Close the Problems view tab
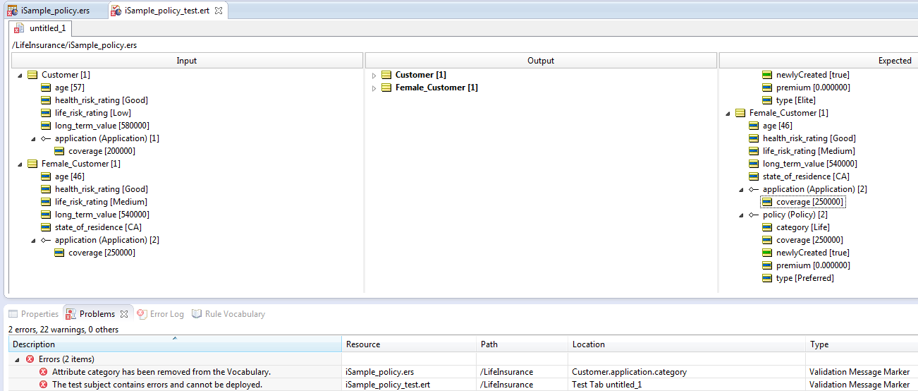This screenshot has width=918, height=391. click(123, 314)
